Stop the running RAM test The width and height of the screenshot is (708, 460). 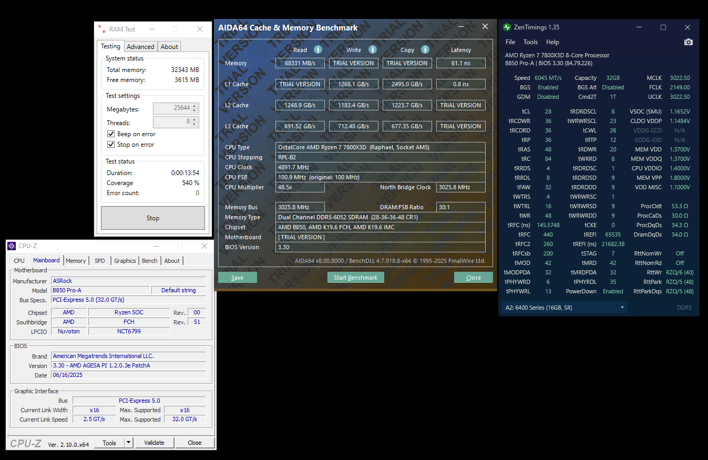(153, 218)
